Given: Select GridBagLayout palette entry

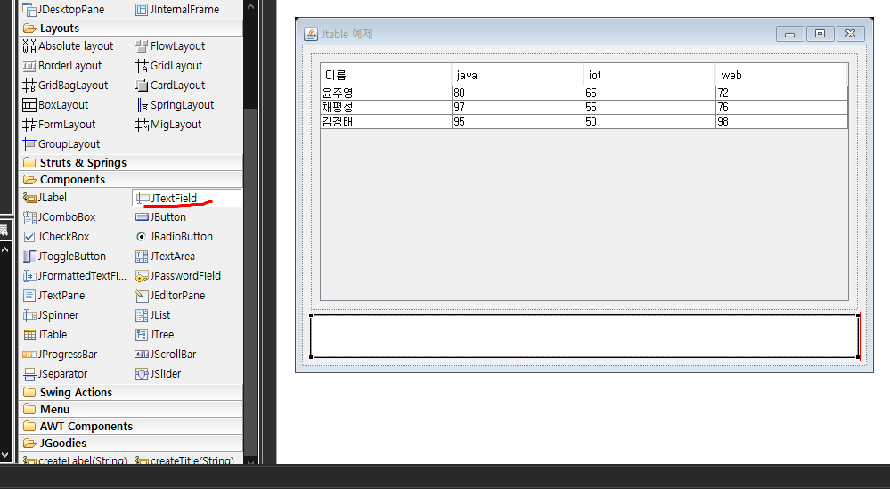Looking at the screenshot, I should [65, 86].
